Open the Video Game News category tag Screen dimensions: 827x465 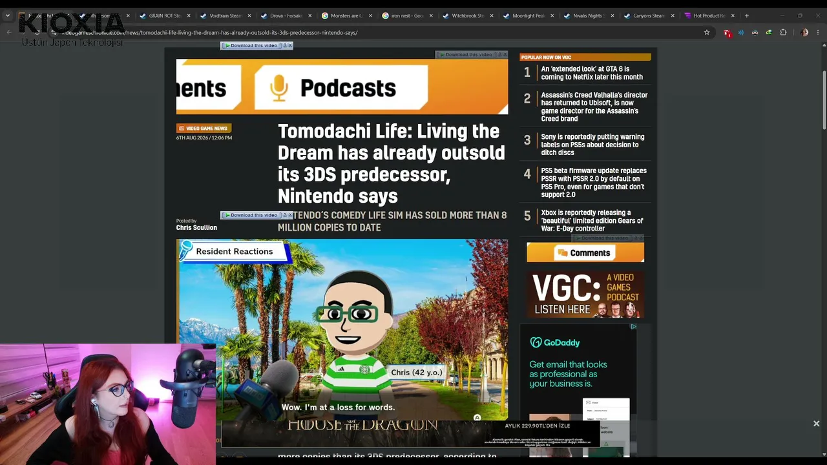click(204, 129)
